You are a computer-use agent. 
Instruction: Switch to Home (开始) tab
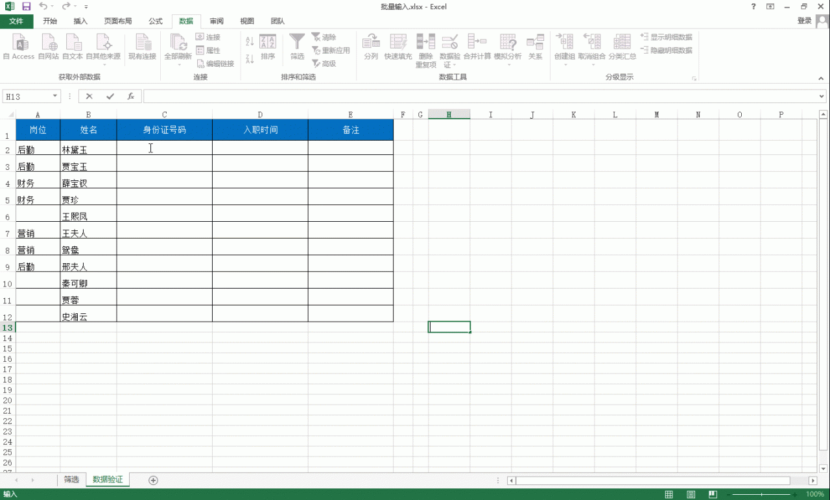pos(50,21)
